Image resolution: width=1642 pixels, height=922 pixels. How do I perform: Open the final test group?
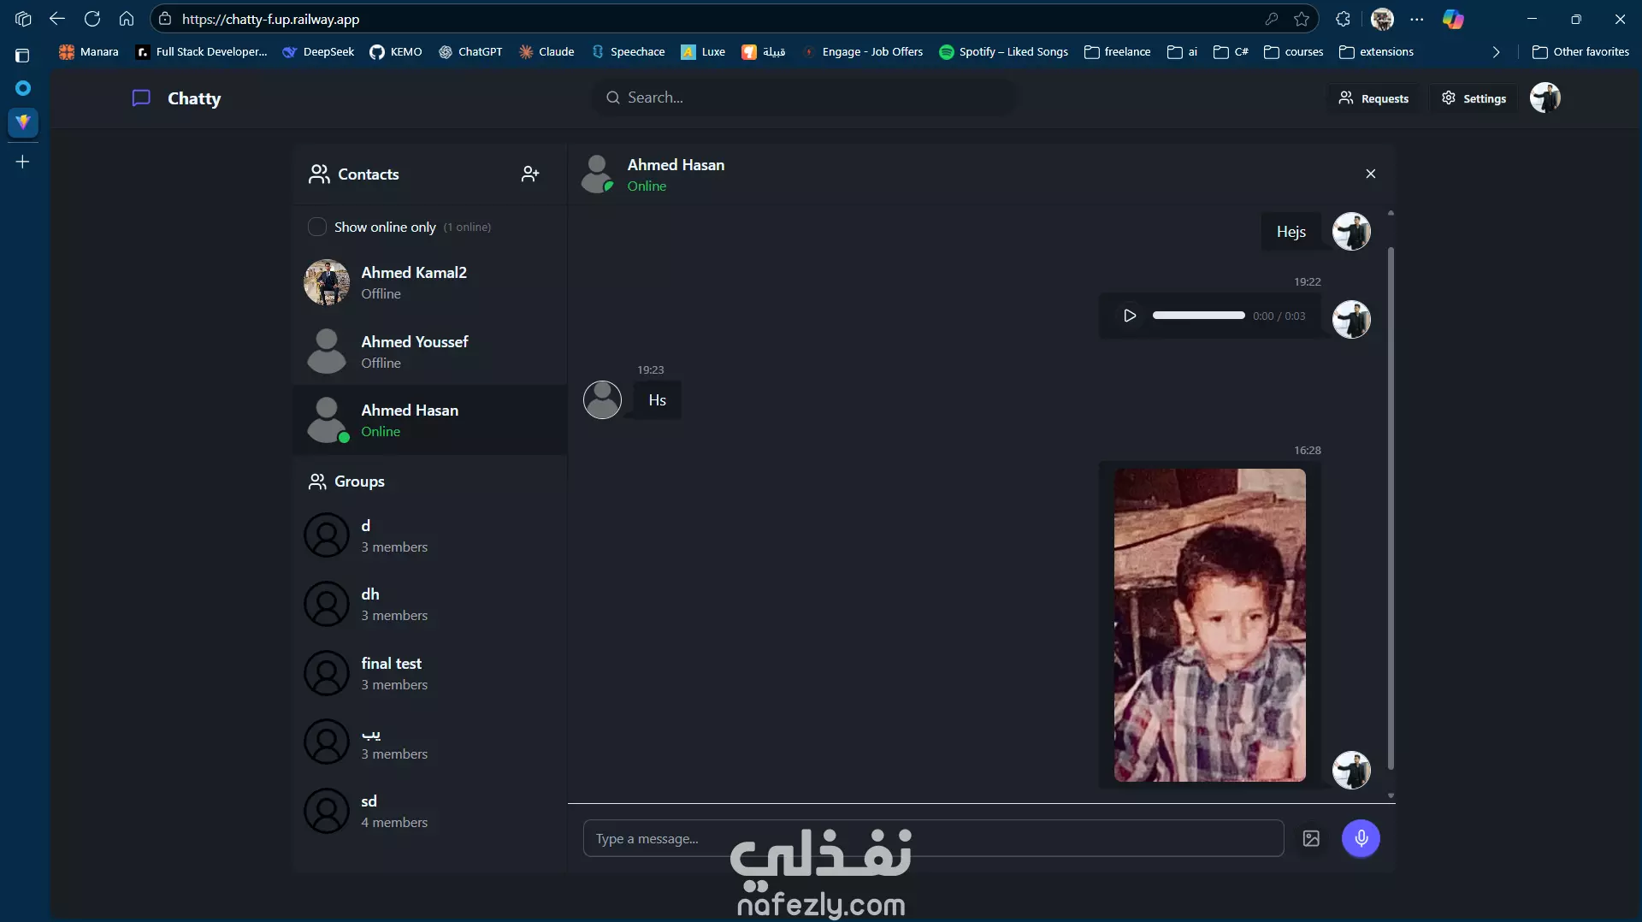pyautogui.click(x=429, y=673)
